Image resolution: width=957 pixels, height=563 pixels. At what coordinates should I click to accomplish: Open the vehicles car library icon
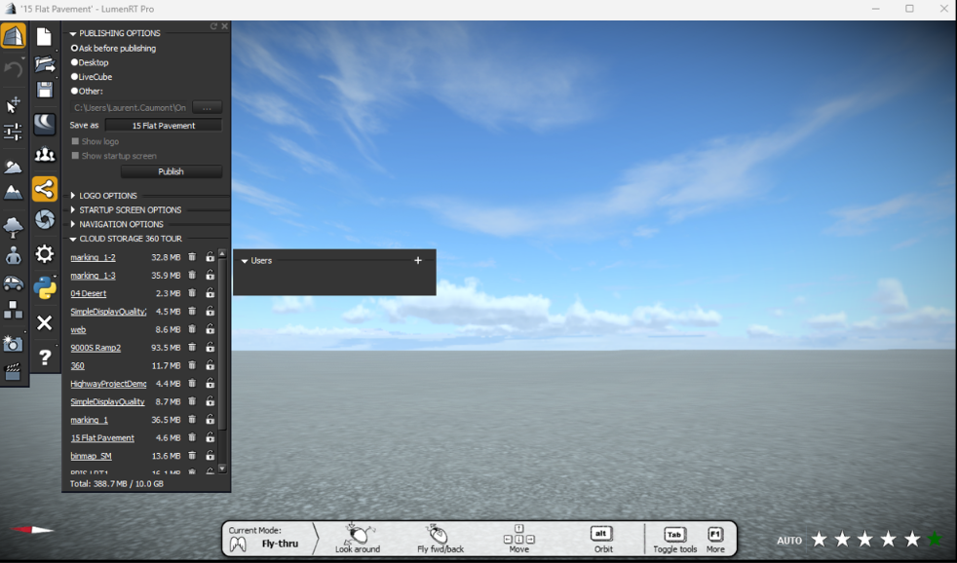tap(13, 283)
